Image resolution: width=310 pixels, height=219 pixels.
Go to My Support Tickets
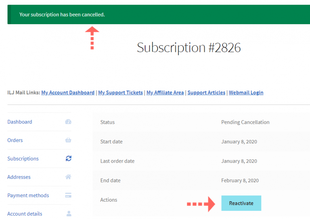[120, 92]
